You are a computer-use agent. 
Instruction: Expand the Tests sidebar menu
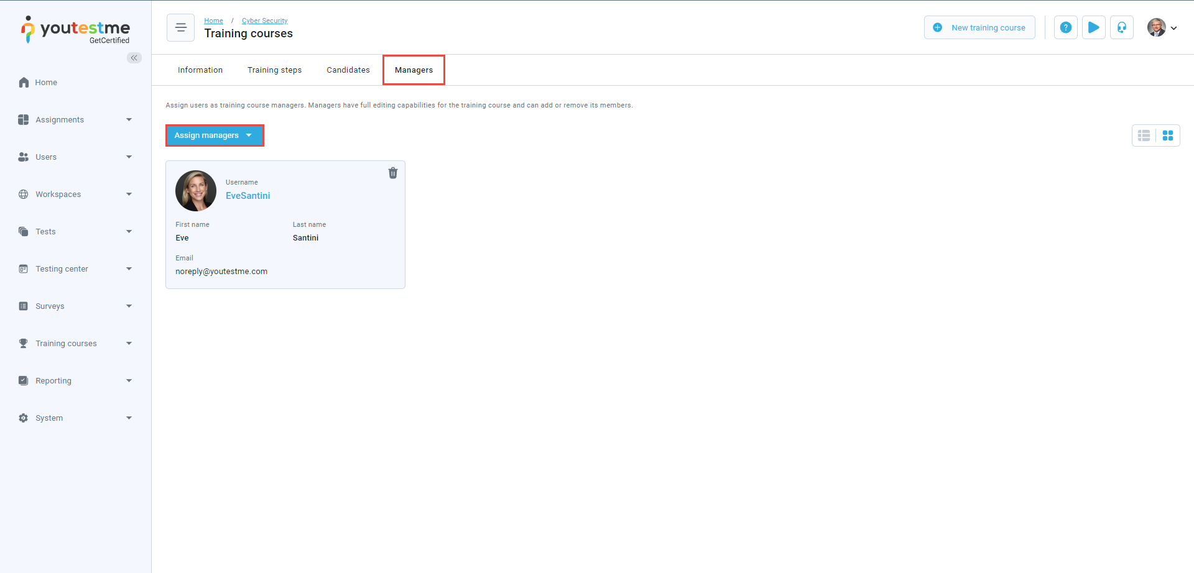click(x=129, y=231)
